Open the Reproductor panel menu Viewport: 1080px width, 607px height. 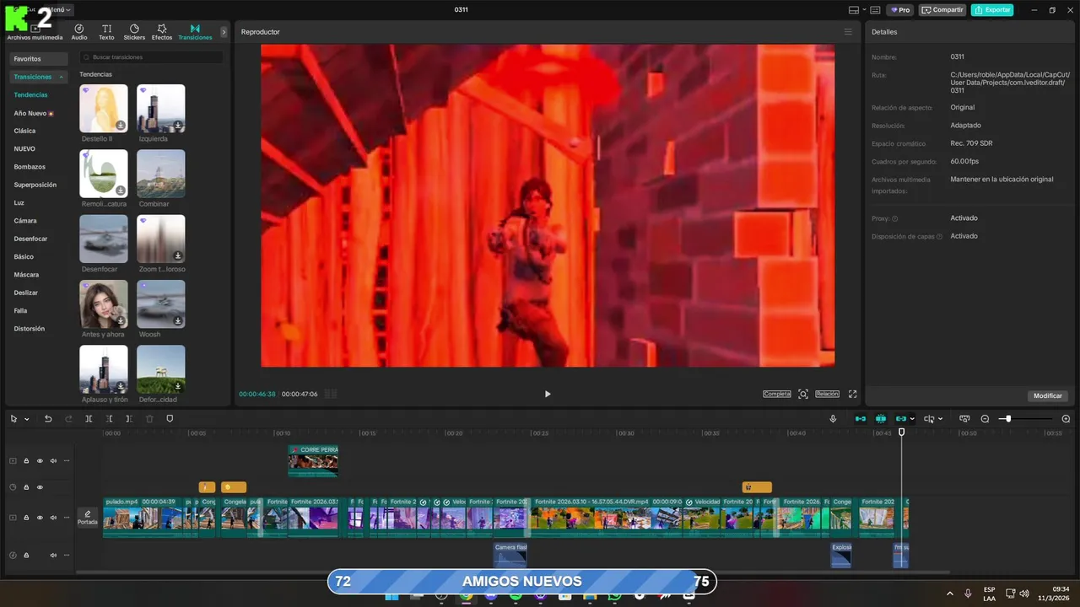848,32
